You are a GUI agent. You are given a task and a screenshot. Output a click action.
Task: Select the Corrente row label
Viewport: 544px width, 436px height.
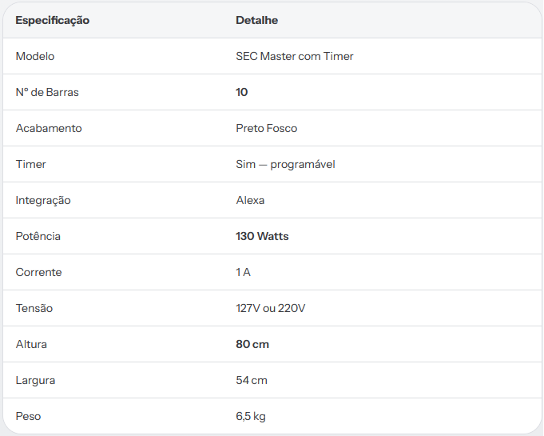click(x=38, y=272)
